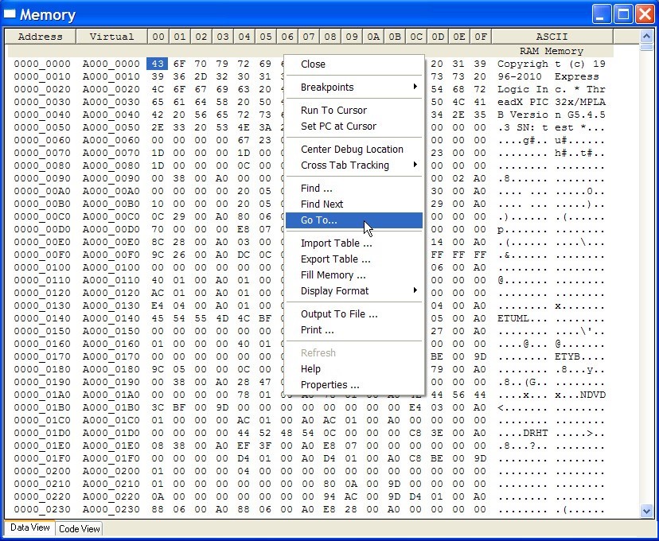Open the Print... option

(x=317, y=329)
